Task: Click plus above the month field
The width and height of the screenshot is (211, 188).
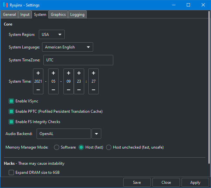Action: [53, 73]
